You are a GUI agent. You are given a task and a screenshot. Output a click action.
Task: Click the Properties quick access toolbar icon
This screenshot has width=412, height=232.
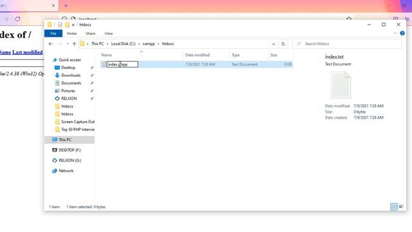(x=60, y=24)
